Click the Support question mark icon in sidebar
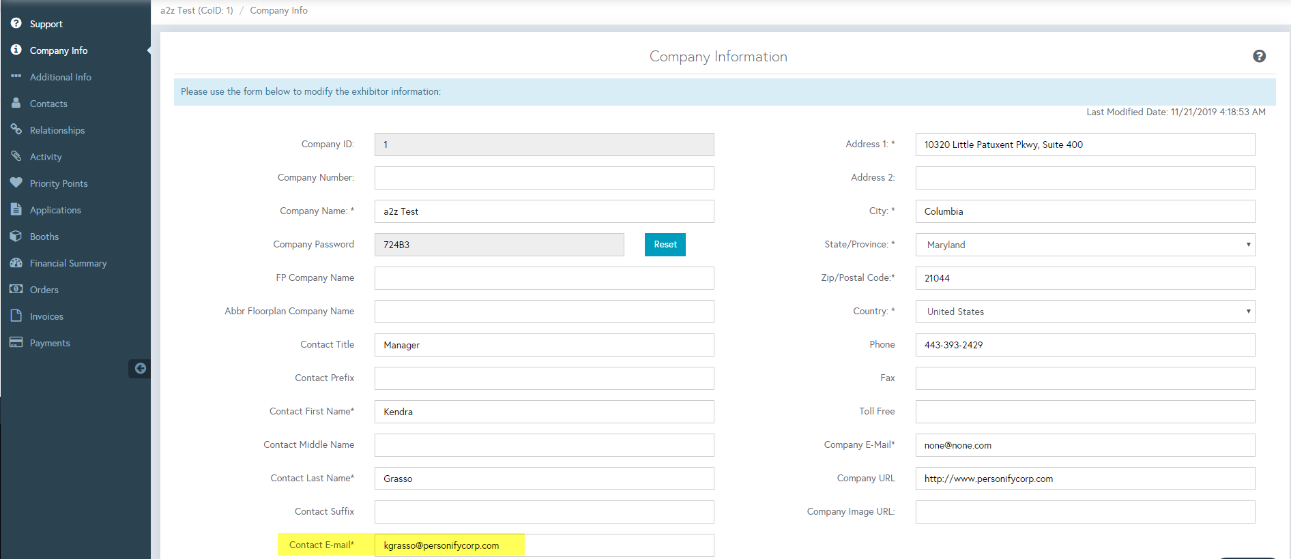Viewport: 1291px width, 559px height. click(16, 23)
